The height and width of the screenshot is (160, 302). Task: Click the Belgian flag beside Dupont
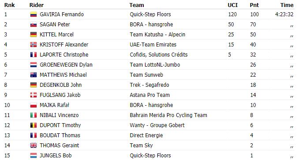click(34, 125)
